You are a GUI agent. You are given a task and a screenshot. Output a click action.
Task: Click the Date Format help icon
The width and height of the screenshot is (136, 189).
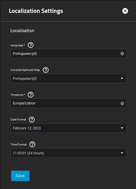32,120
